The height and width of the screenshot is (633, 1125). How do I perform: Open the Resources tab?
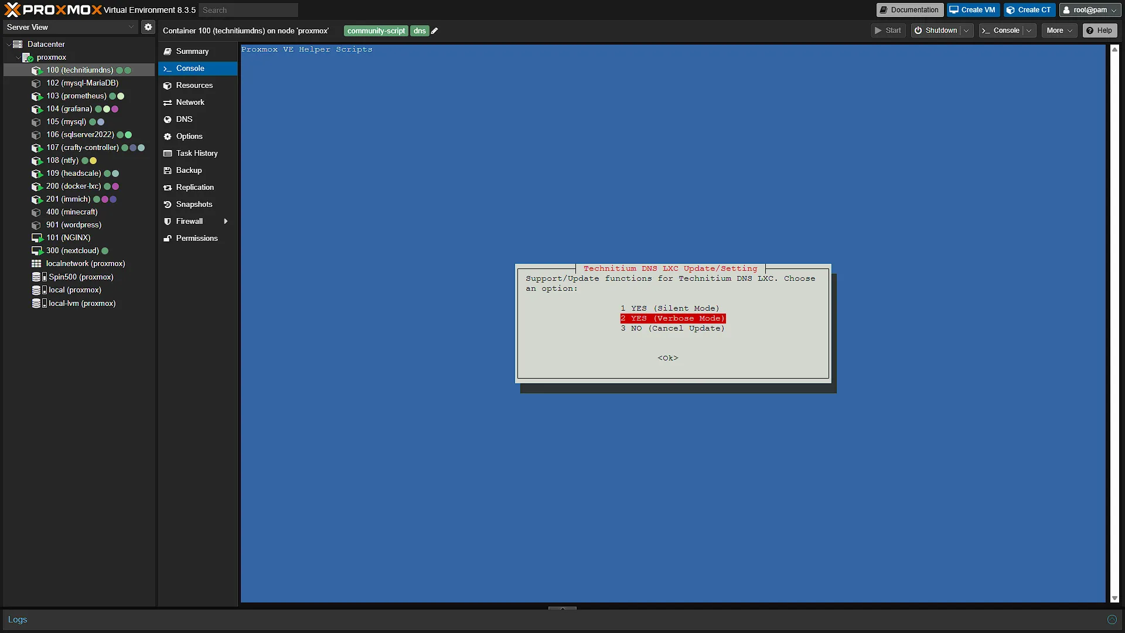[197, 86]
